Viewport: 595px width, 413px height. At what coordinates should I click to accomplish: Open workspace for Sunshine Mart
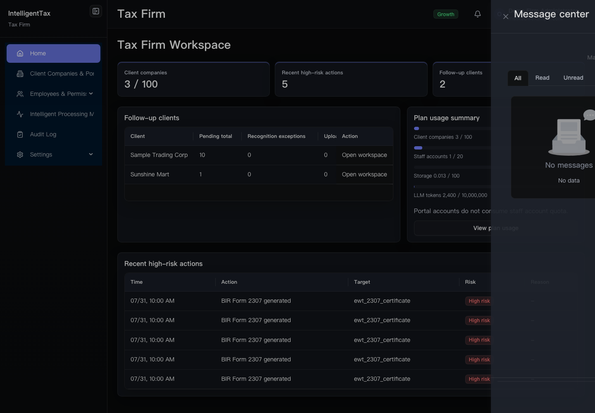(364, 174)
